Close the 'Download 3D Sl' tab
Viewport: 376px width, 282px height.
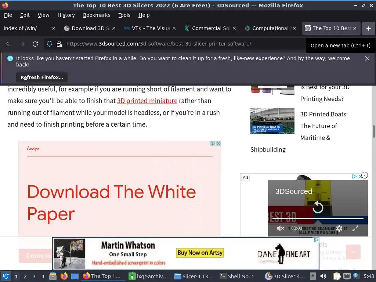(114, 28)
